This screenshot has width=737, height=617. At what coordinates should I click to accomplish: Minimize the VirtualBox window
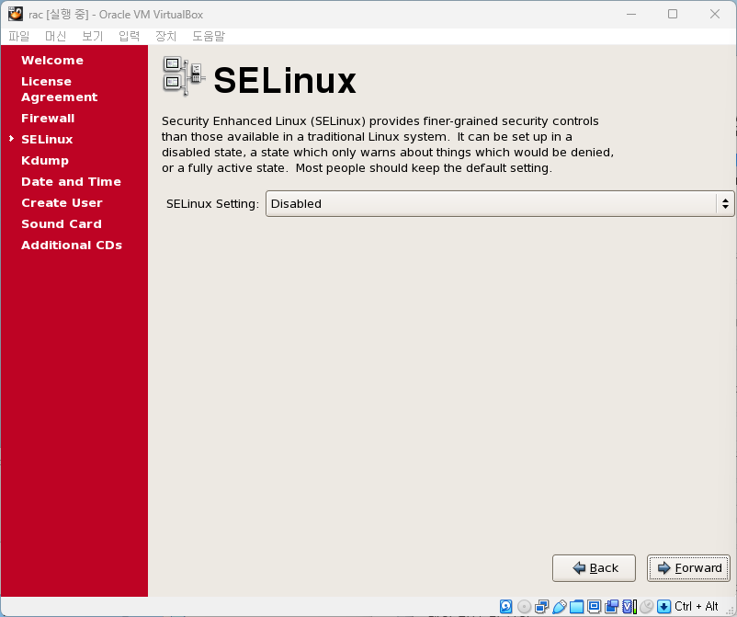[x=631, y=14]
